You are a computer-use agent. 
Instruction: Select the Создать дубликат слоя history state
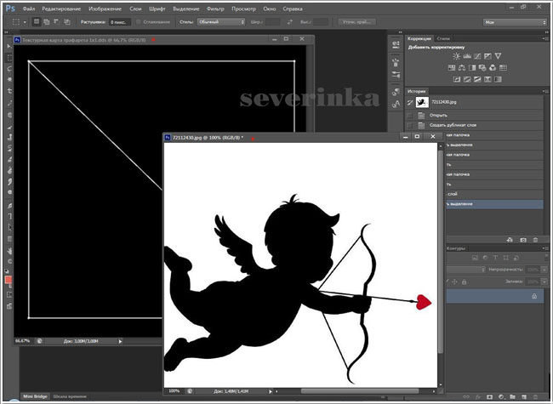click(x=451, y=125)
